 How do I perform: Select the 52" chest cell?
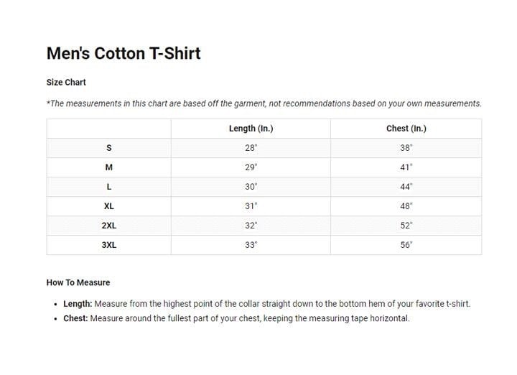click(x=406, y=226)
